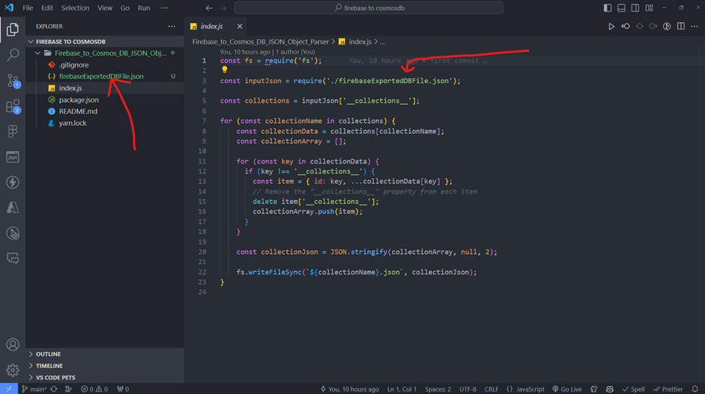Change encoding UTF-8 in status bar
This screenshot has height=394, width=705.
(x=468, y=389)
